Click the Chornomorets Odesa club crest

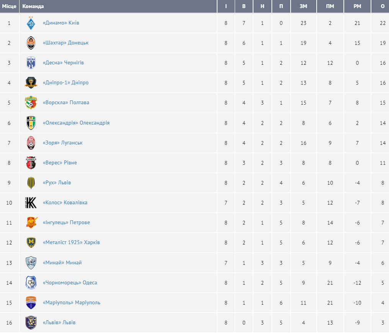coord(31,283)
